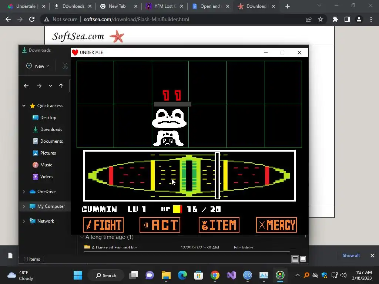
Task: Click the Froggit enemy sprite
Action: [169, 127]
